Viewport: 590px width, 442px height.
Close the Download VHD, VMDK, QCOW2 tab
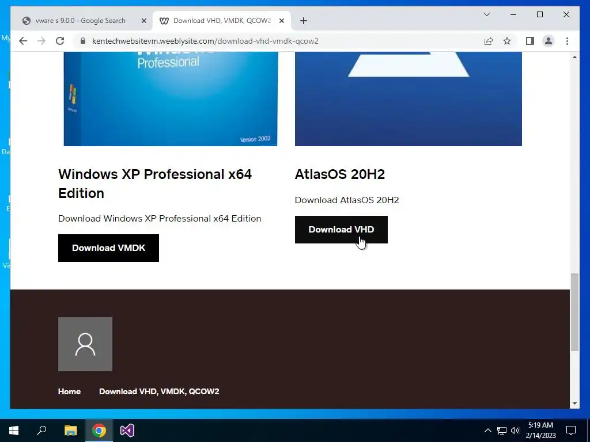point(281,21)
